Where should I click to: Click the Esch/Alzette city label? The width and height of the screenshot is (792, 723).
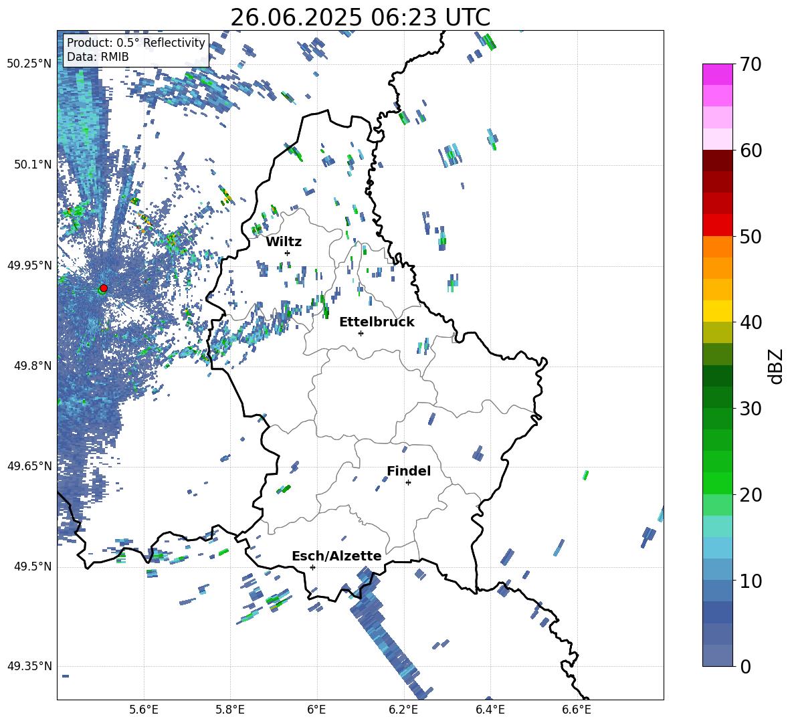click(x=337, y=556)
